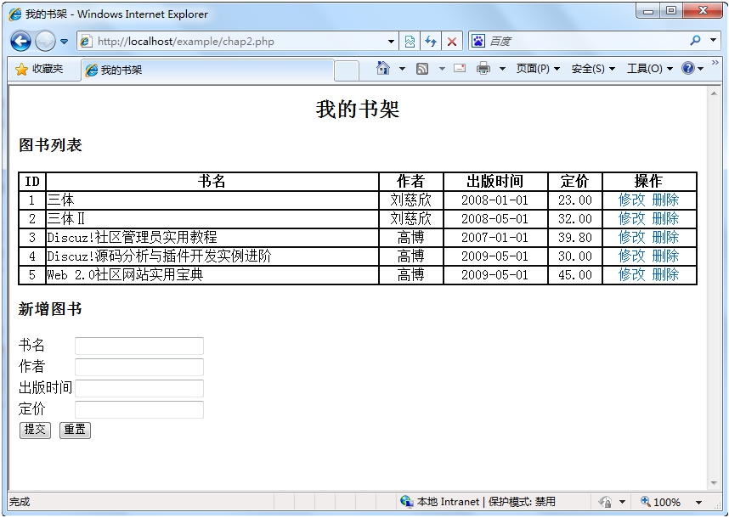Open the 收藏夹 favorites button
Screen dimensions: 729x518
40,70
